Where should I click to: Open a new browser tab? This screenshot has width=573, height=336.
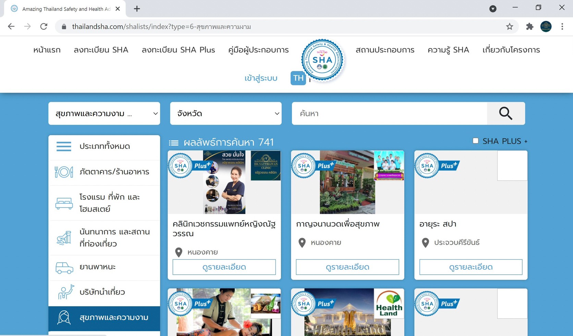(137, 9)
